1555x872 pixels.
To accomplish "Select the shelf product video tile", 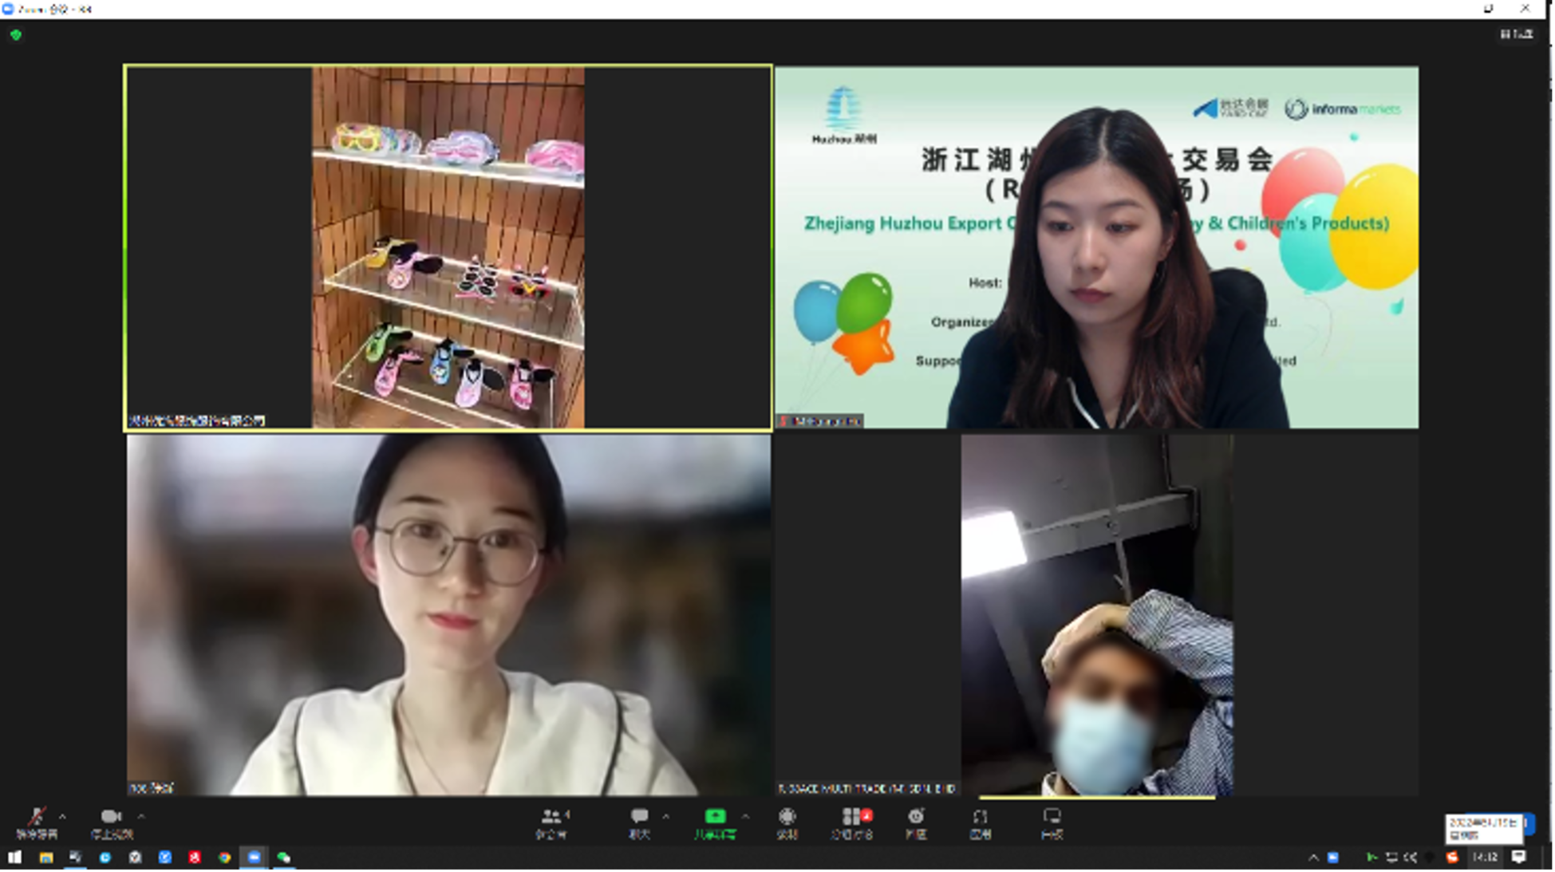I will pos(448,247).
